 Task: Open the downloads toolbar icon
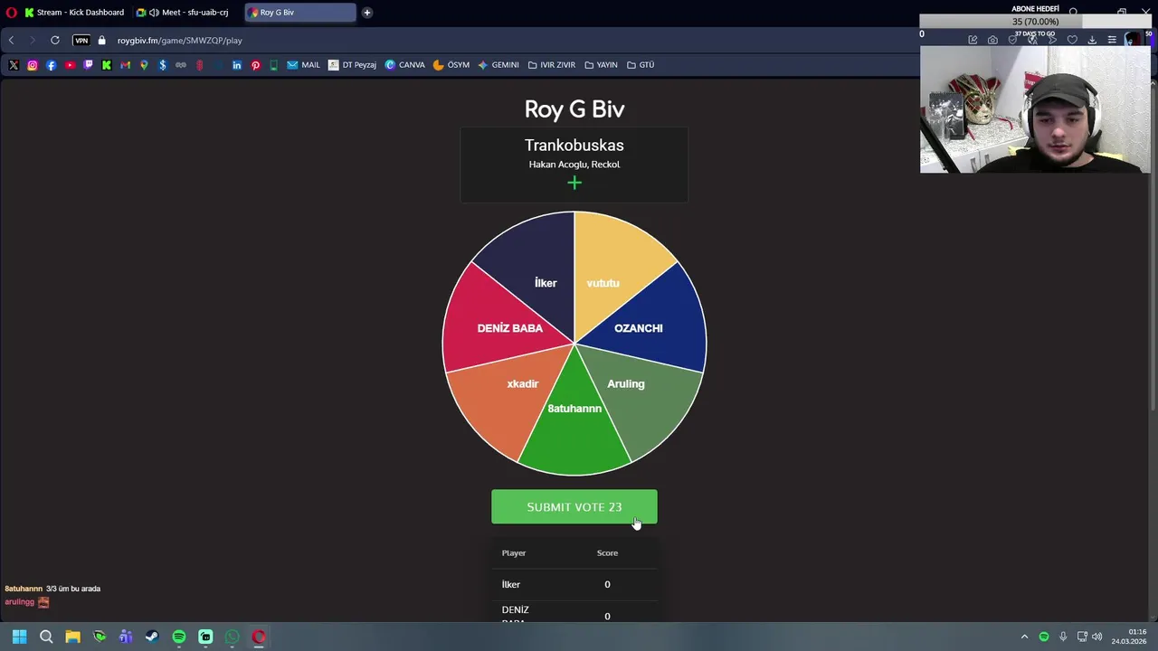tap(1092, 41)
